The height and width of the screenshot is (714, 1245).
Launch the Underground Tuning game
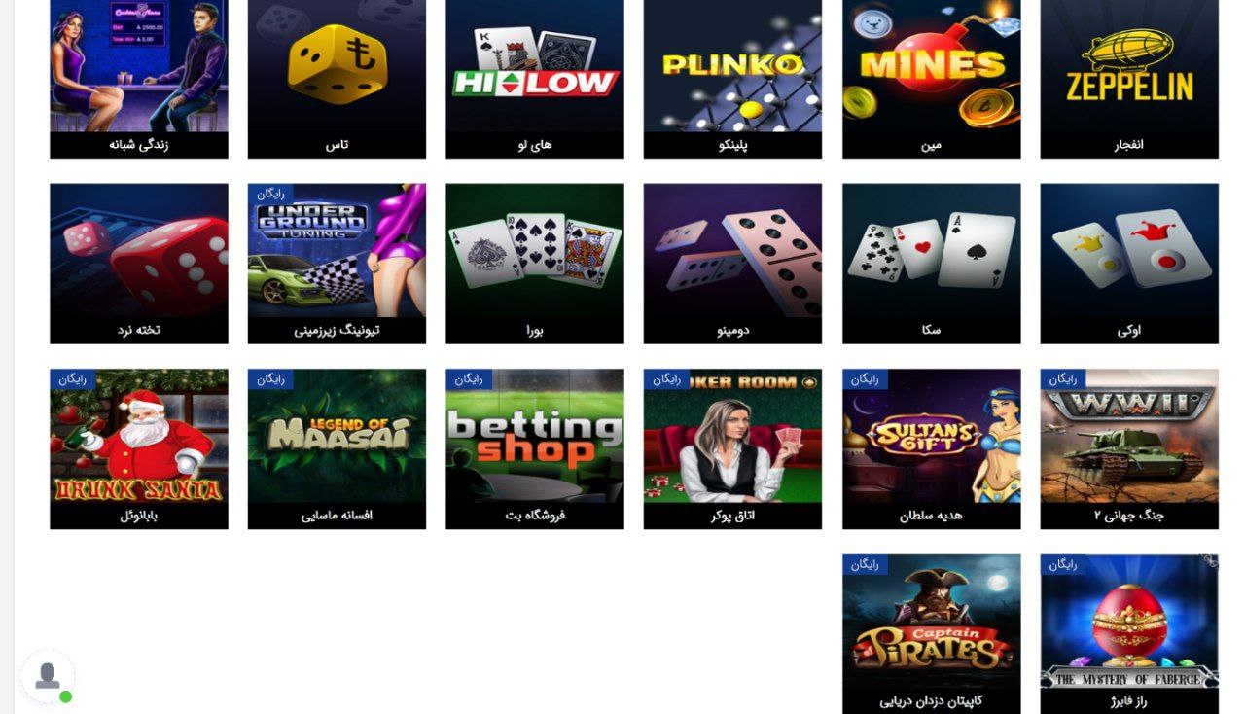tap(337, 264)
